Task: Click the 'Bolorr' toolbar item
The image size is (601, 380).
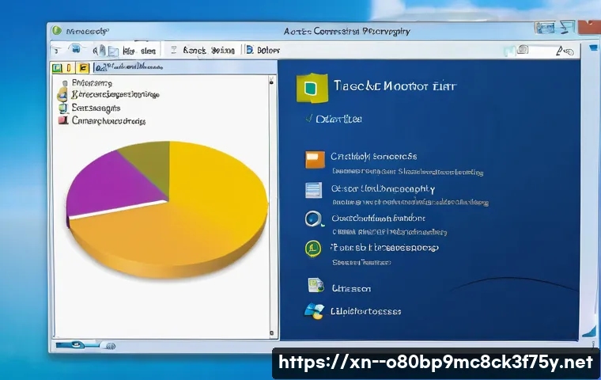Action: pos(263,50)
